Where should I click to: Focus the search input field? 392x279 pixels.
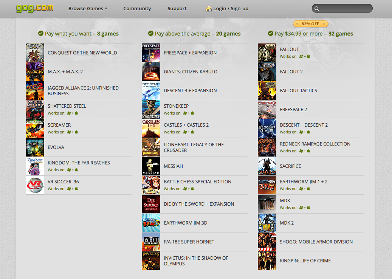click(x=342, y=8)
